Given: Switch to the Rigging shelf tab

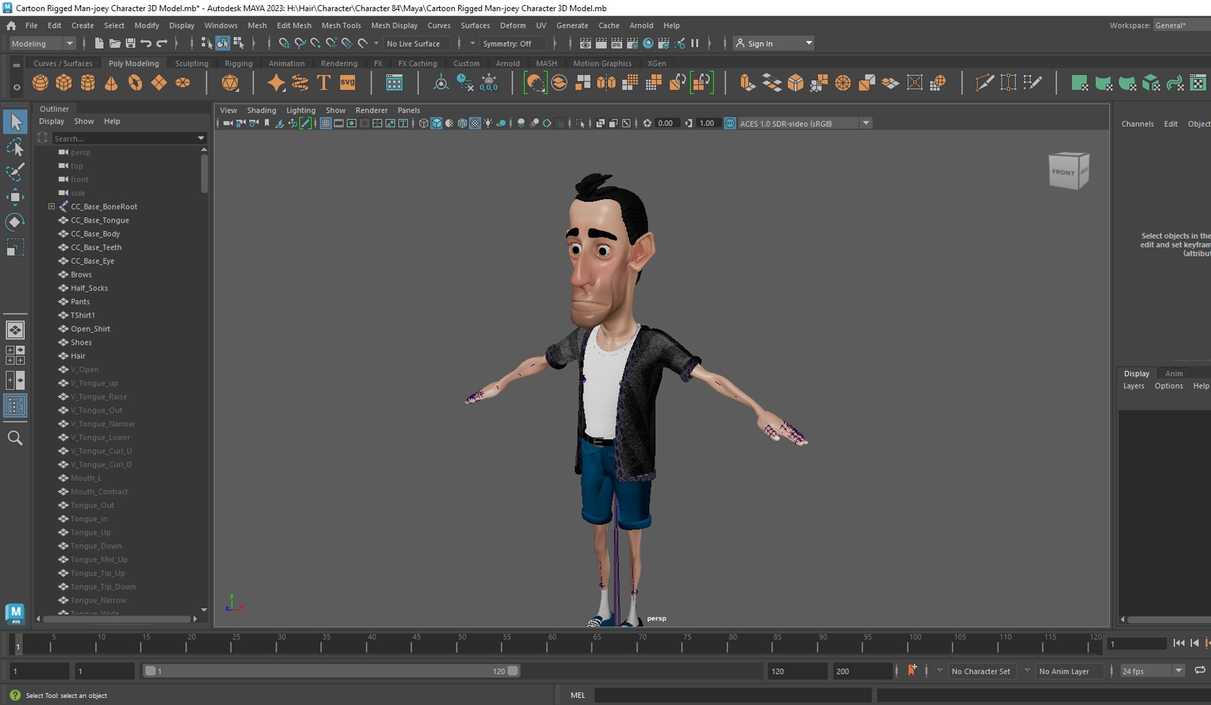Looking at the screenshot, I should [238, 63].
